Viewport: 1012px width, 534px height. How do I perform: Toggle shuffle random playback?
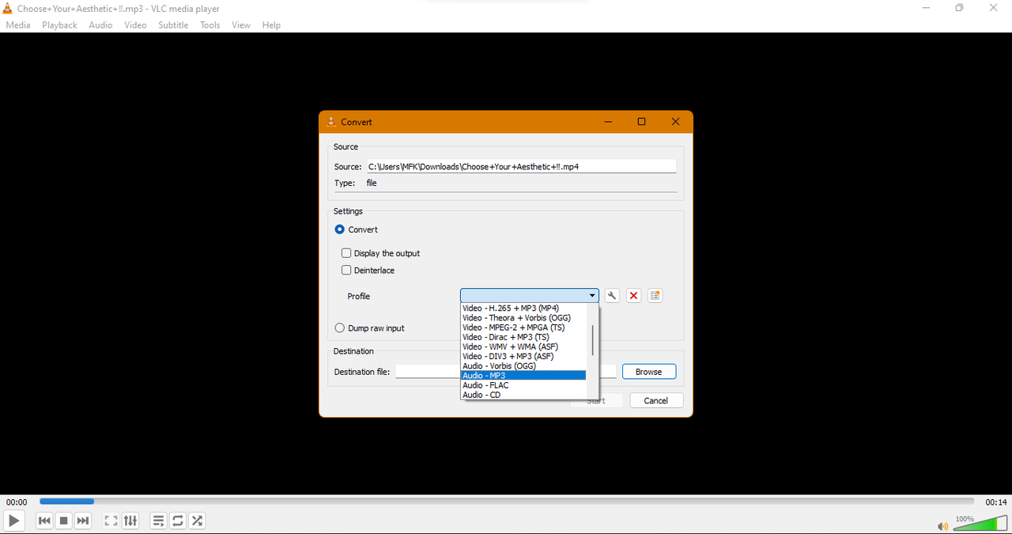(x=198, y=521)
